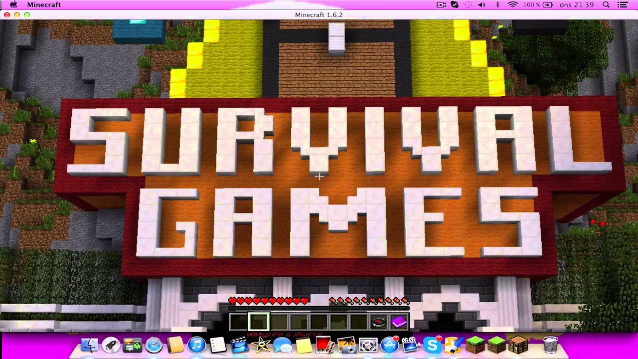Click the first empty hotbar slot

click(239, 322)
